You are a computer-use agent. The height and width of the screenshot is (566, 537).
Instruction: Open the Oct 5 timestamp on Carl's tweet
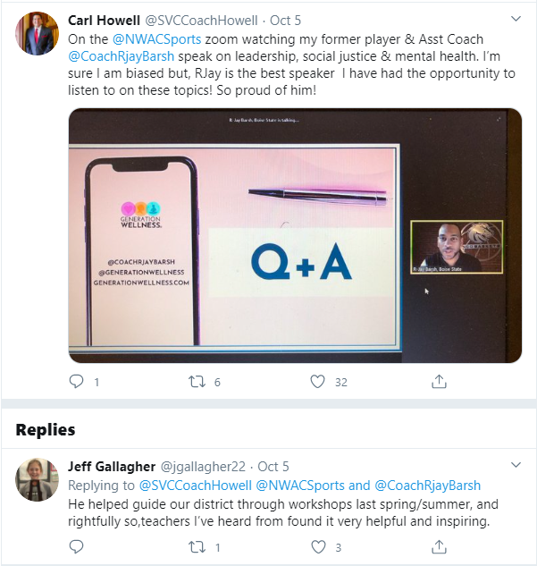pos(285,21)
